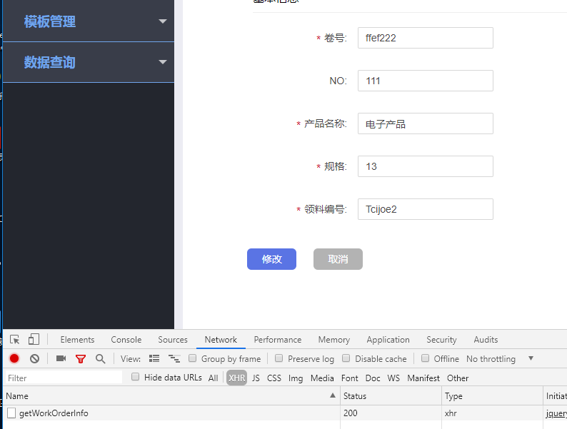Toggle the red filter funnel icon
The image size is (567, 429).
point(81,359)
